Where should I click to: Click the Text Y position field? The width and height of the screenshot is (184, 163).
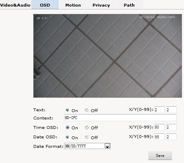click(171, 110)
